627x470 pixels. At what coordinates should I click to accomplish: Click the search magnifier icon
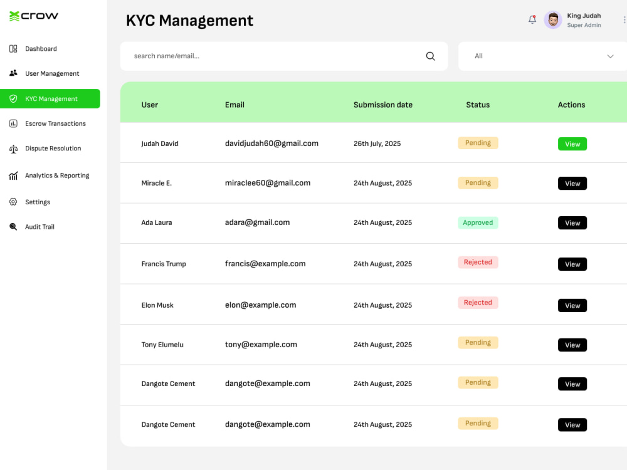click(430, 56)
